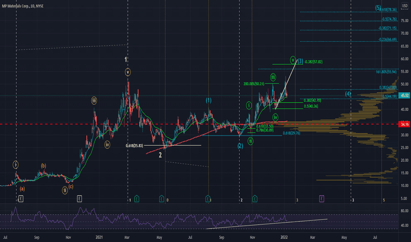411x242 pixels.
Task: Select the orange (a) wave label
Action: tap(22, 189)
